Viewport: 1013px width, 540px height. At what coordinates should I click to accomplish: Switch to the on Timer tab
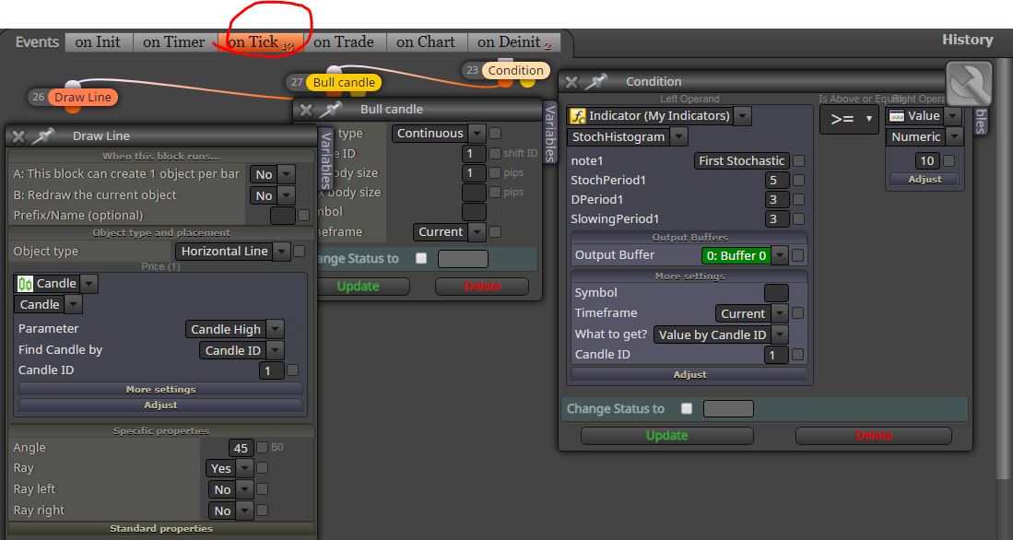[x=174, y=42]
